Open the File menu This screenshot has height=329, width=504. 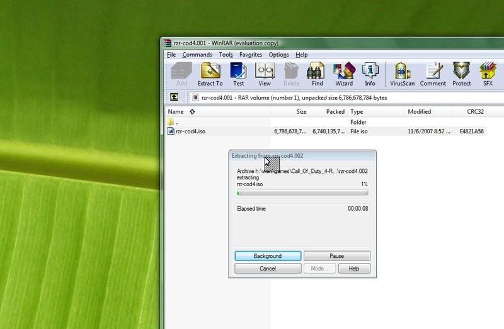[171, 55]
